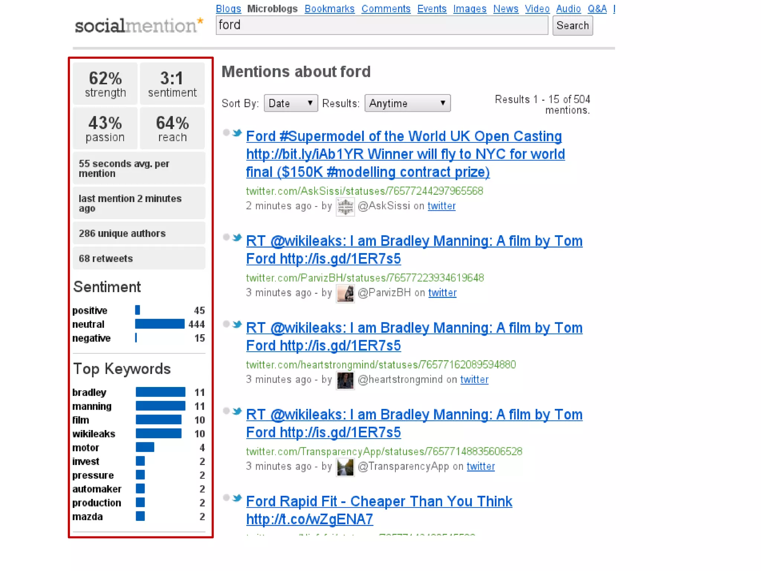Screen dimensions: 761x571
Task: Open the Sort By Date dropdown
Action: 291,103
